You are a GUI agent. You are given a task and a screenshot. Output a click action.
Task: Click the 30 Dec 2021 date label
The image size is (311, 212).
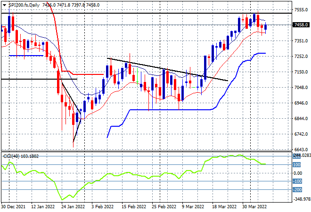[x=13, y=207]
